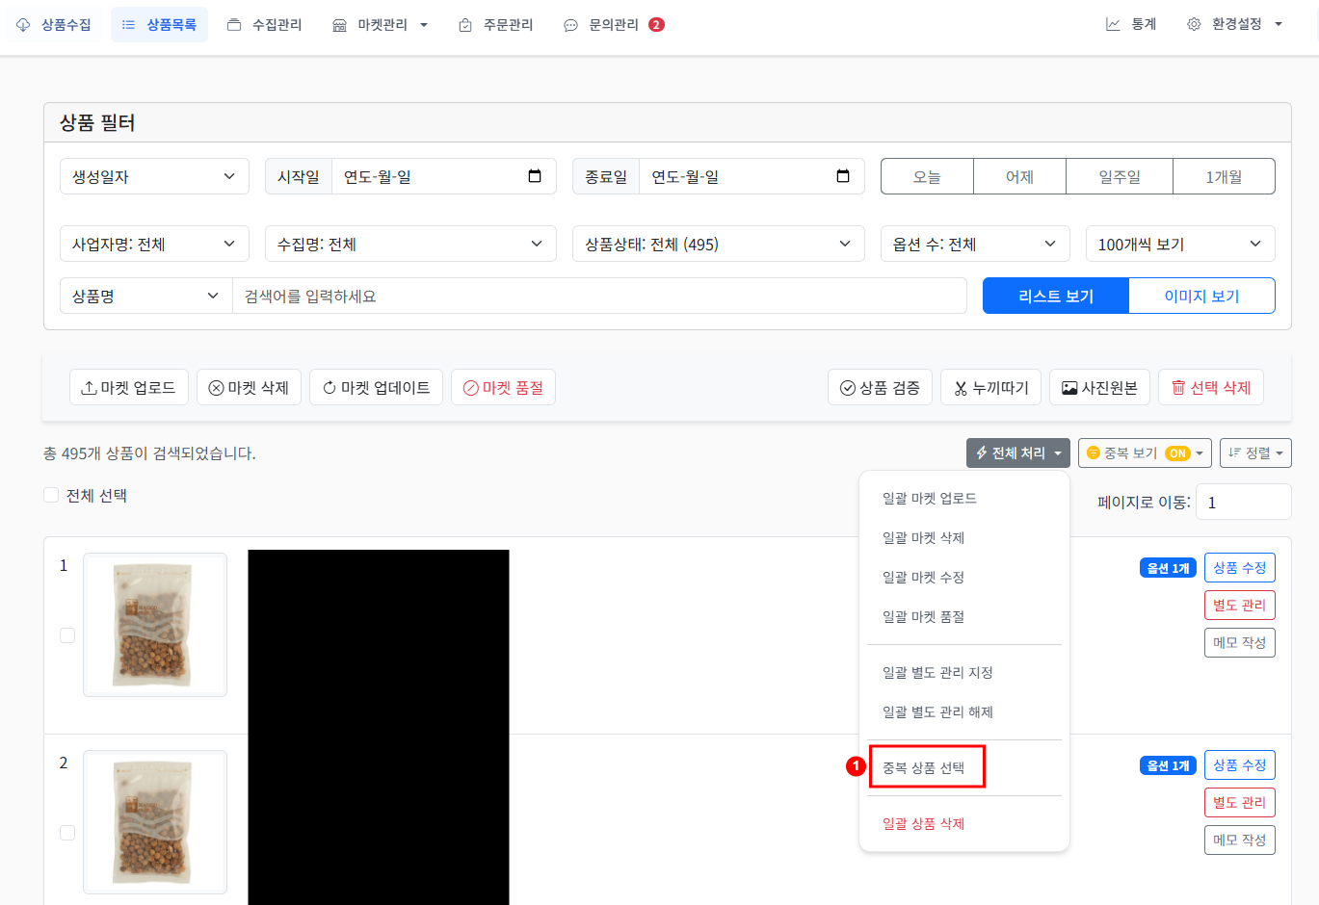This screenshot has width=1319, height=905.
Task: Switch to 이미지 보기 view
Action: (1201, 296)
